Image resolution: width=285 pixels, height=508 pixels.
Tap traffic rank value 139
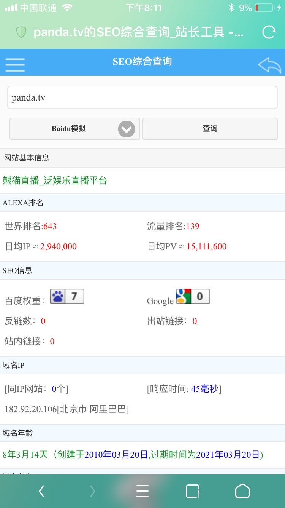click(x=193, y=226)
